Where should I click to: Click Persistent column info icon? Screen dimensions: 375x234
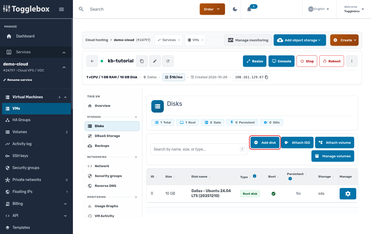tap(290, 179)
